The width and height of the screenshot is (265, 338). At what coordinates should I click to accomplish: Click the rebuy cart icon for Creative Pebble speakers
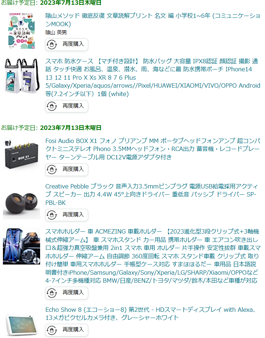52,215
